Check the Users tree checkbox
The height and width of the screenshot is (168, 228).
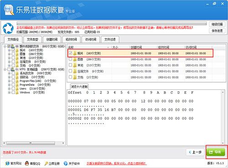coord(13,89)
